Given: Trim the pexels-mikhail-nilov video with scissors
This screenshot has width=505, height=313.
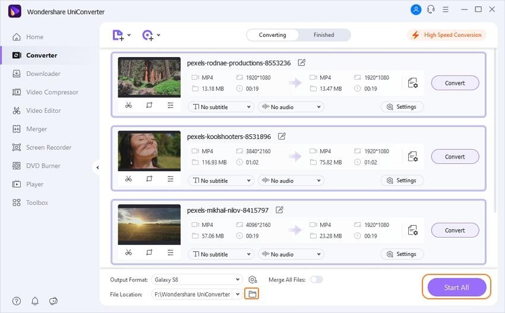Looking at the screenshot, I should pos(128,252).
